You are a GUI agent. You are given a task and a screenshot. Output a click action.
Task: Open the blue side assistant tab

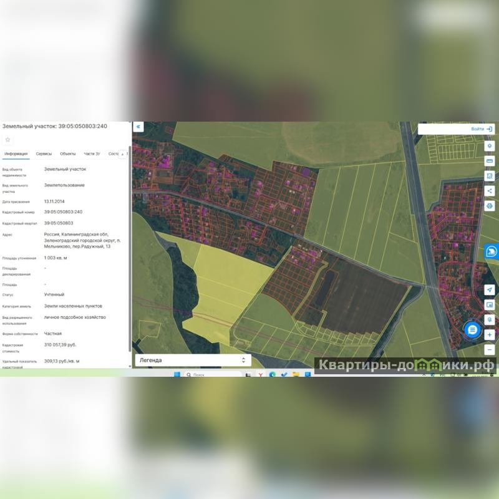[x=492, y=251]
